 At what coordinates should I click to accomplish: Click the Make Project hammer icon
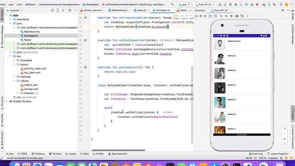(x=172, y=4)
